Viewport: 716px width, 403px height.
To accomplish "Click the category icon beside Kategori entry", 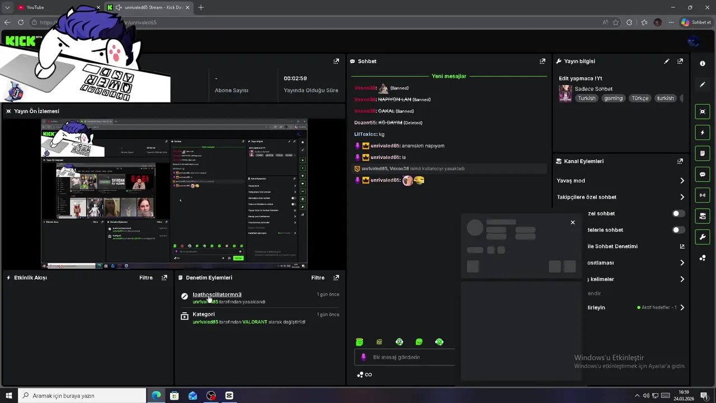I will click(x=185, y=316).
